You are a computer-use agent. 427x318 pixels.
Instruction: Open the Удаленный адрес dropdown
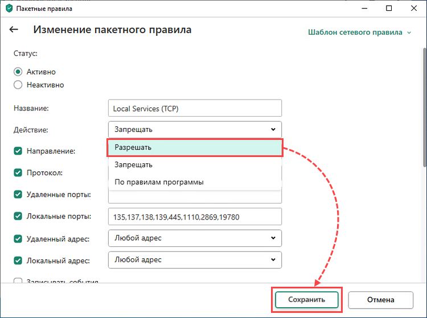[195, 238]
